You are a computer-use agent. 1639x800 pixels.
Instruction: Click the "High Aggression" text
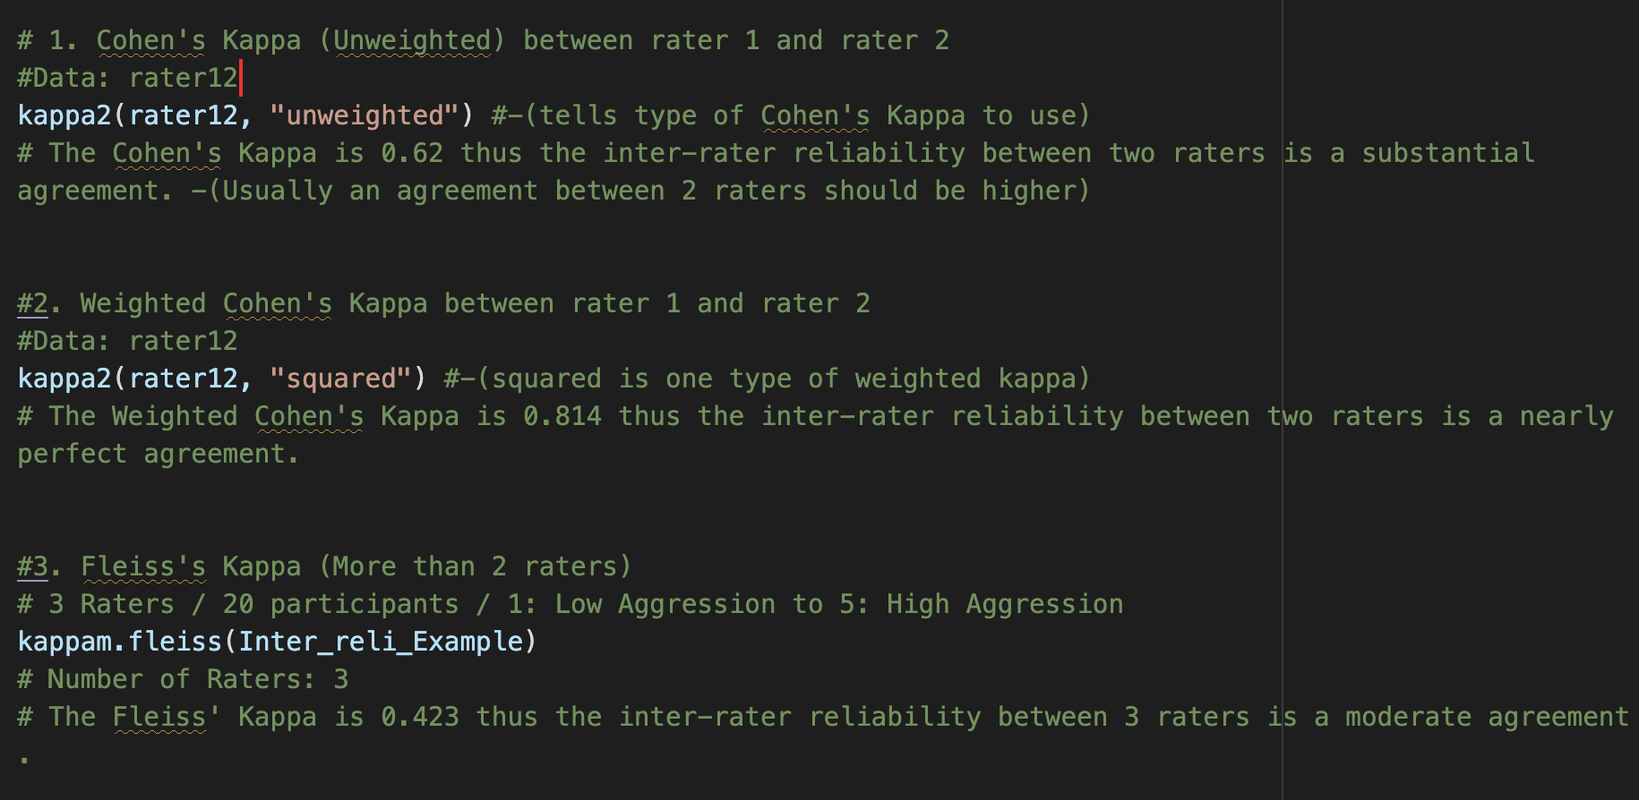(1005, 604)
